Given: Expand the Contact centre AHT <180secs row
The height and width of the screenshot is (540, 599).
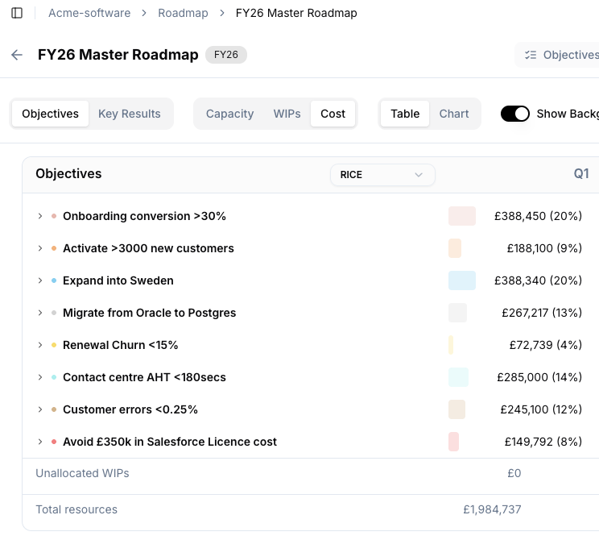Looking at the screenshot, I should [39, 377].
